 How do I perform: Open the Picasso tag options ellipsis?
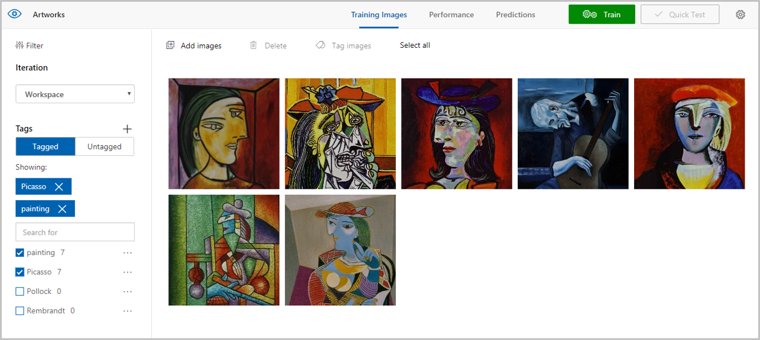[x=128, y=272]
